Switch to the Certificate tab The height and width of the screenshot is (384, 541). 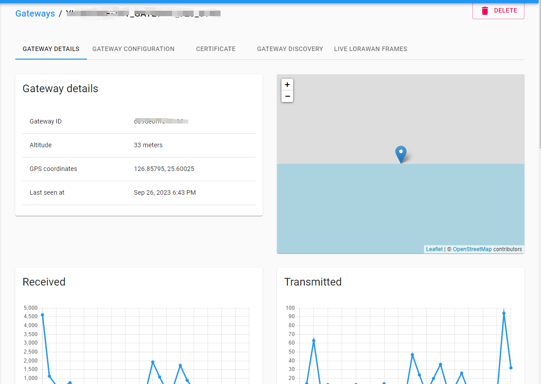[x=216, y=49]
